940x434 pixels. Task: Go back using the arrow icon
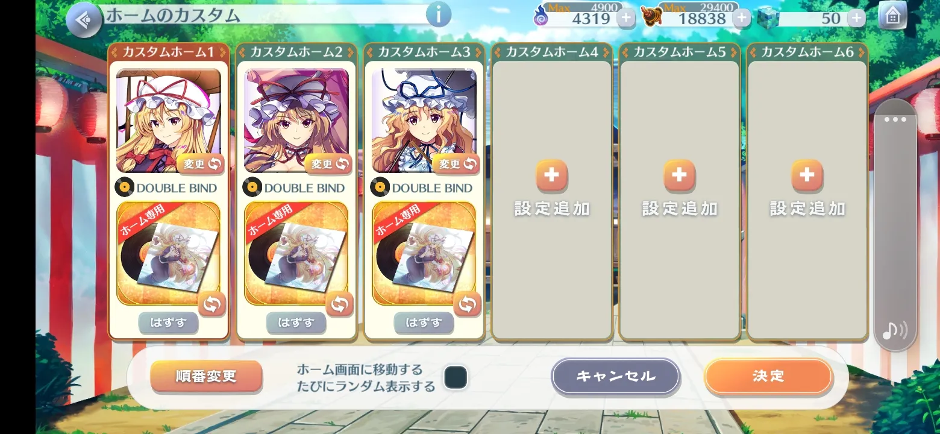[x=84, y=20]
